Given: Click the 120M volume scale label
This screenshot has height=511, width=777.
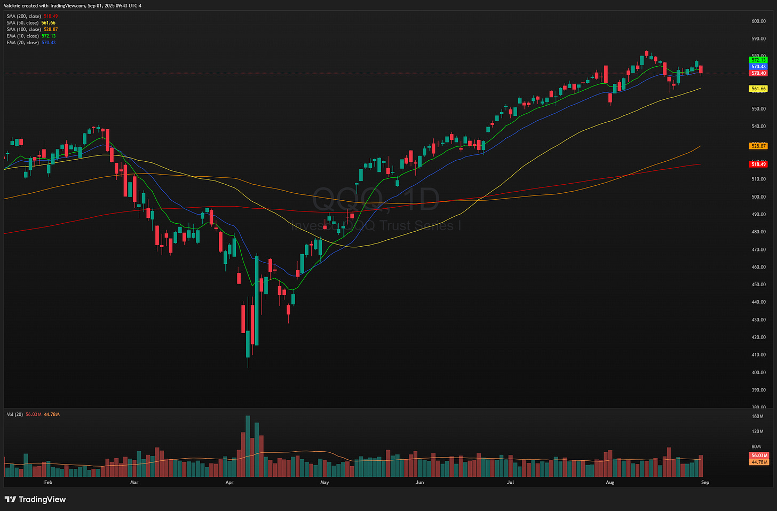Looking at the screenshot, I should pyautogui.click(x=758, y=431).
